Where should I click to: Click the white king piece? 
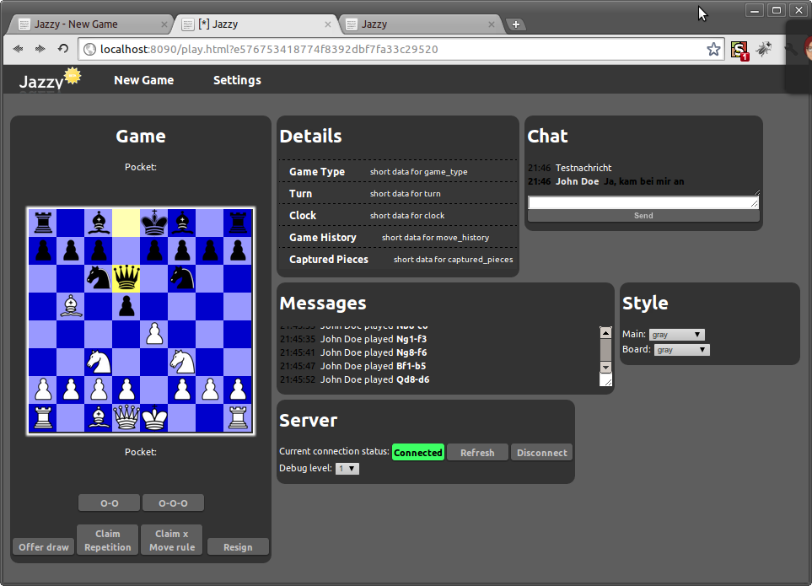[x=154, y=417]
